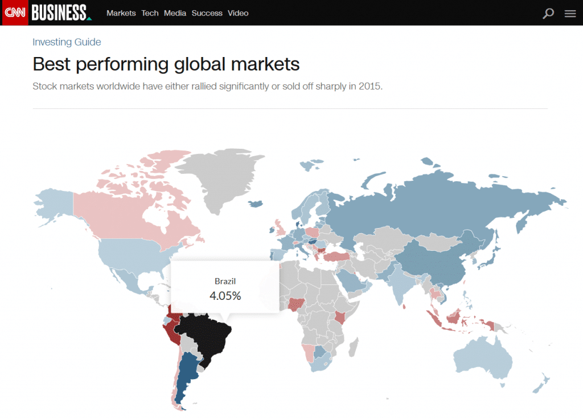
Task: Click the headline Best performing global markets
Action: [x=165, y=64]
